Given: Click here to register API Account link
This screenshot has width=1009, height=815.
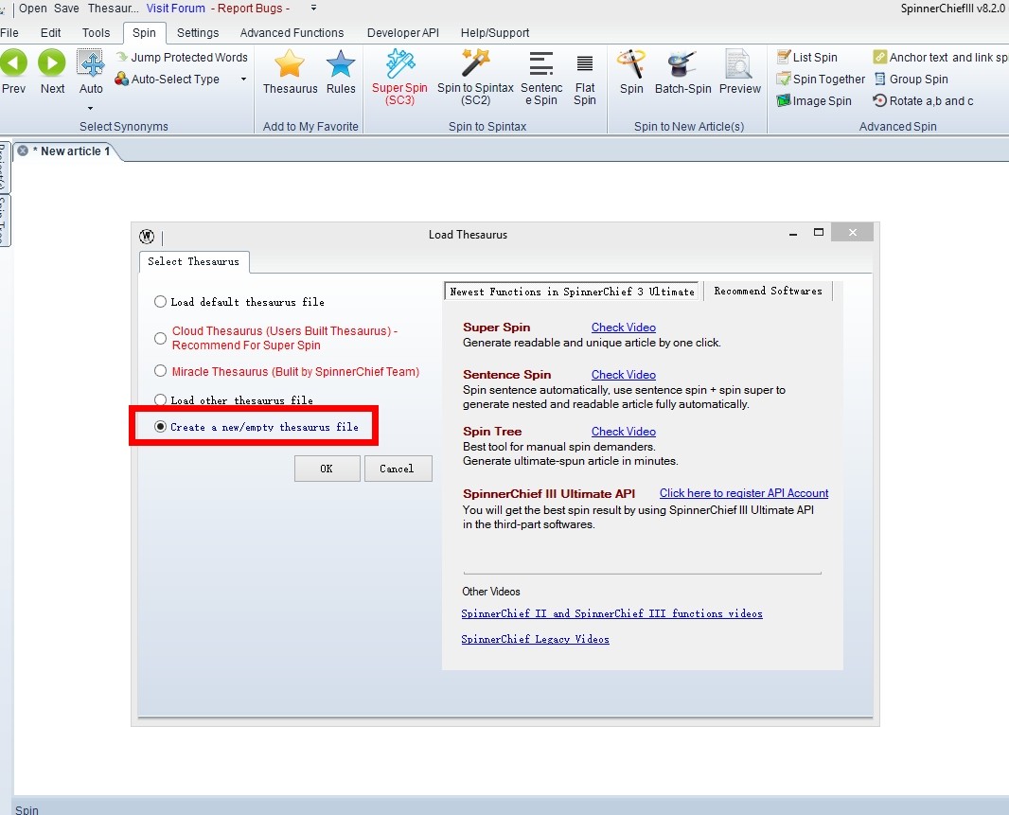Looking at the screenshot, I should click(x=743, y=493).
